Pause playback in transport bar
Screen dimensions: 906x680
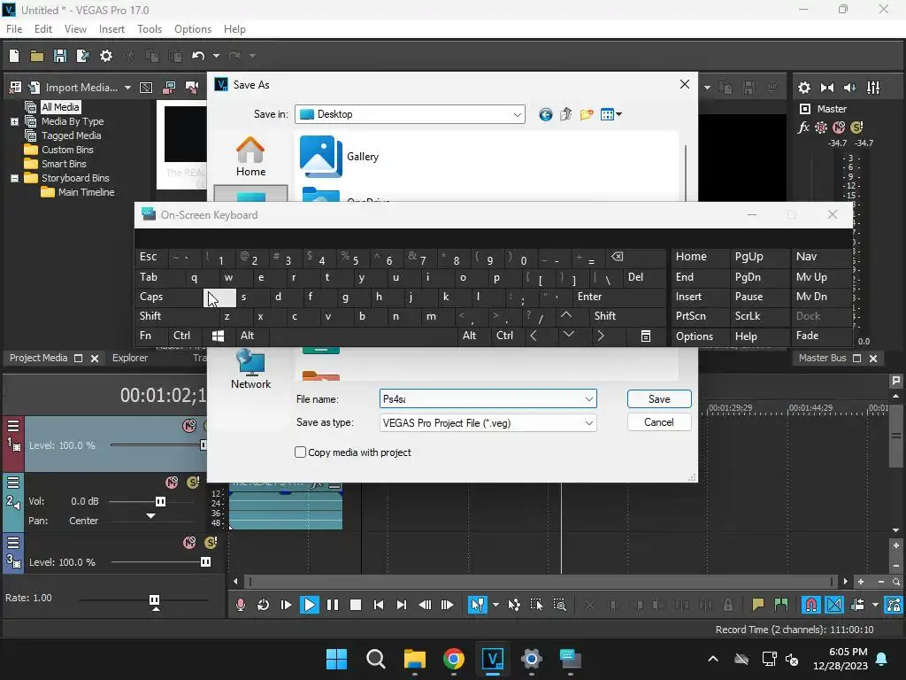click(x=333, y=605)
